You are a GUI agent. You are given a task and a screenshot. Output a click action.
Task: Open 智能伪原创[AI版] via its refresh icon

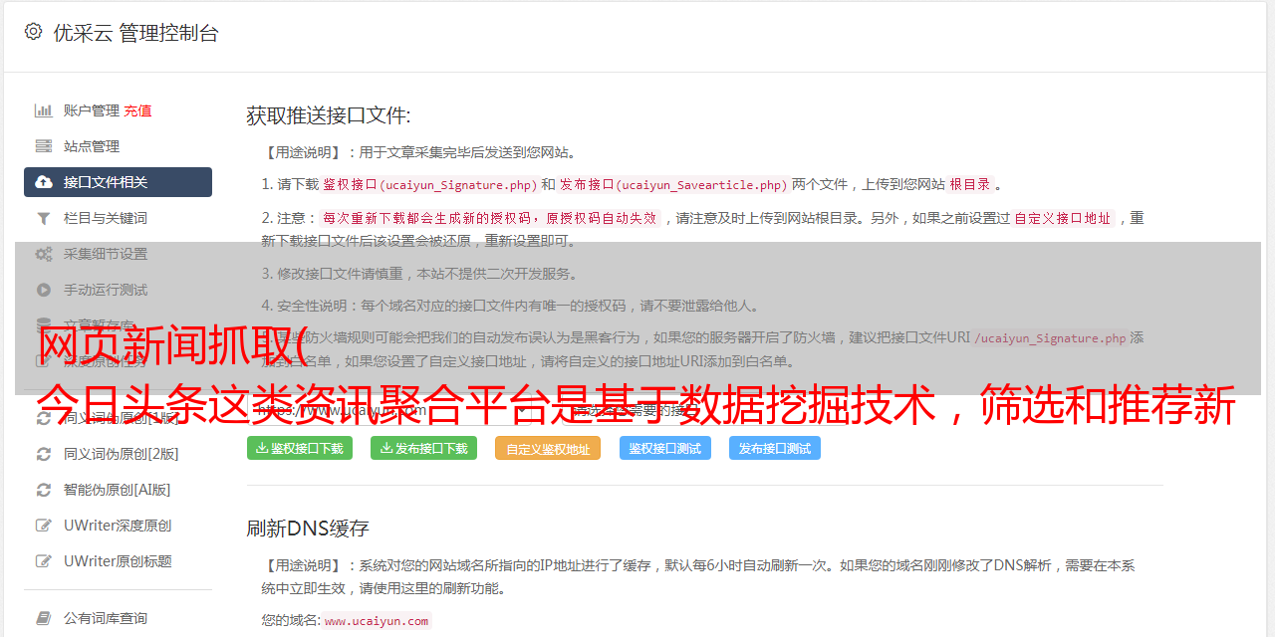coord(44,490)
